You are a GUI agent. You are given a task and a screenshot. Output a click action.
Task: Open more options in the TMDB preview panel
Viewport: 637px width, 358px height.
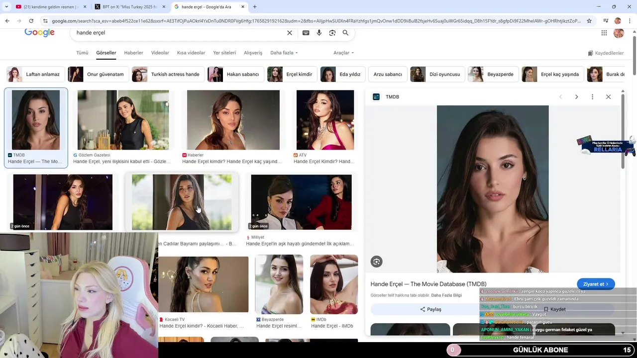click(592, 97)
